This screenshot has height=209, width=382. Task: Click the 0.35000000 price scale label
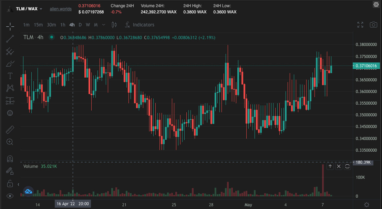366,115
